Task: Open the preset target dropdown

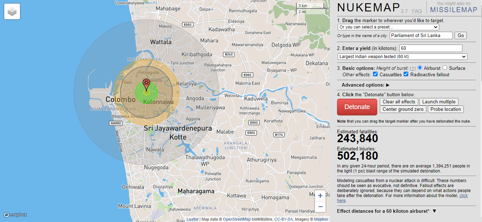Action: 388,27
